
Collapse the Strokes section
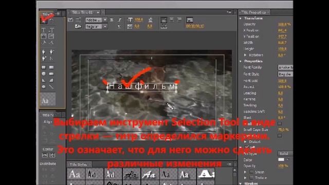(241, 183)
